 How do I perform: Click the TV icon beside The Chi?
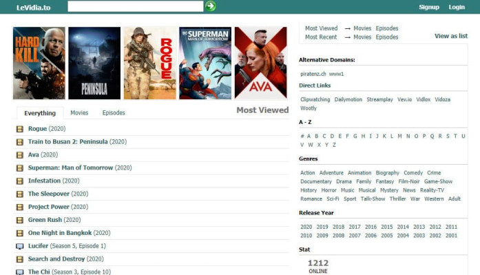pos(20,272)
